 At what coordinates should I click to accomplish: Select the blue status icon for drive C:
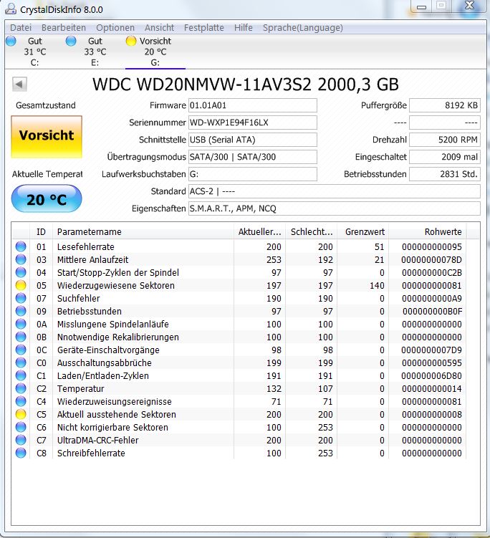pos(11,41)
